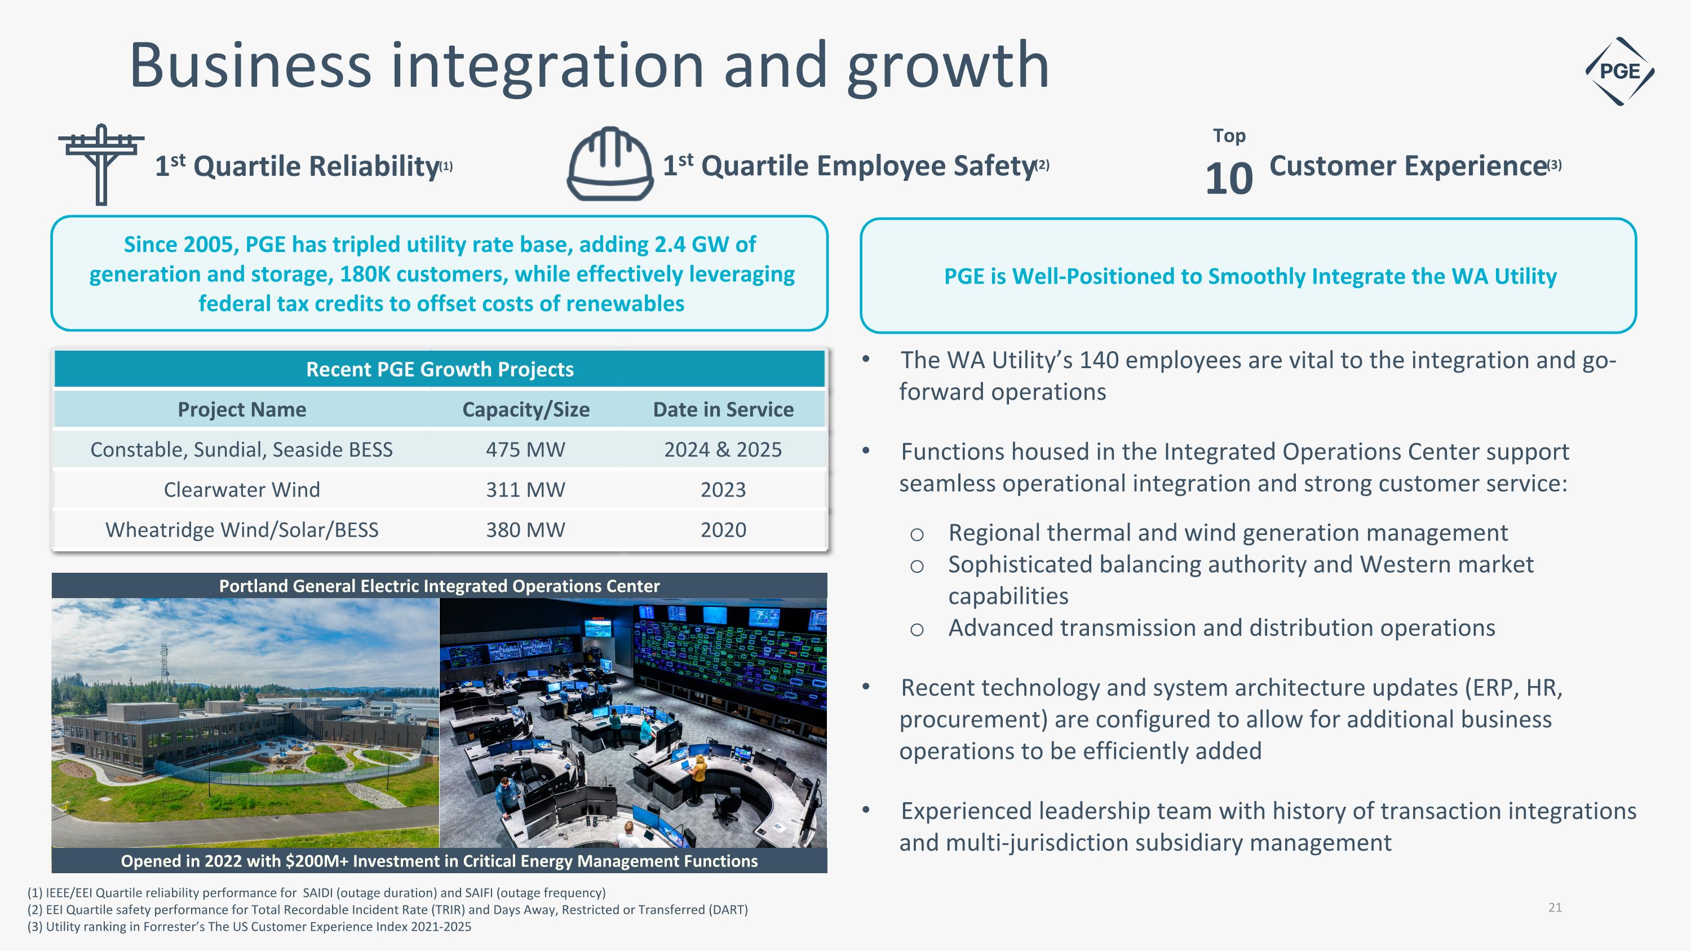Select the Project Name column header

242,409
